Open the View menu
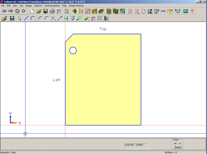This screenshot has height=154, width=207. 15,6
